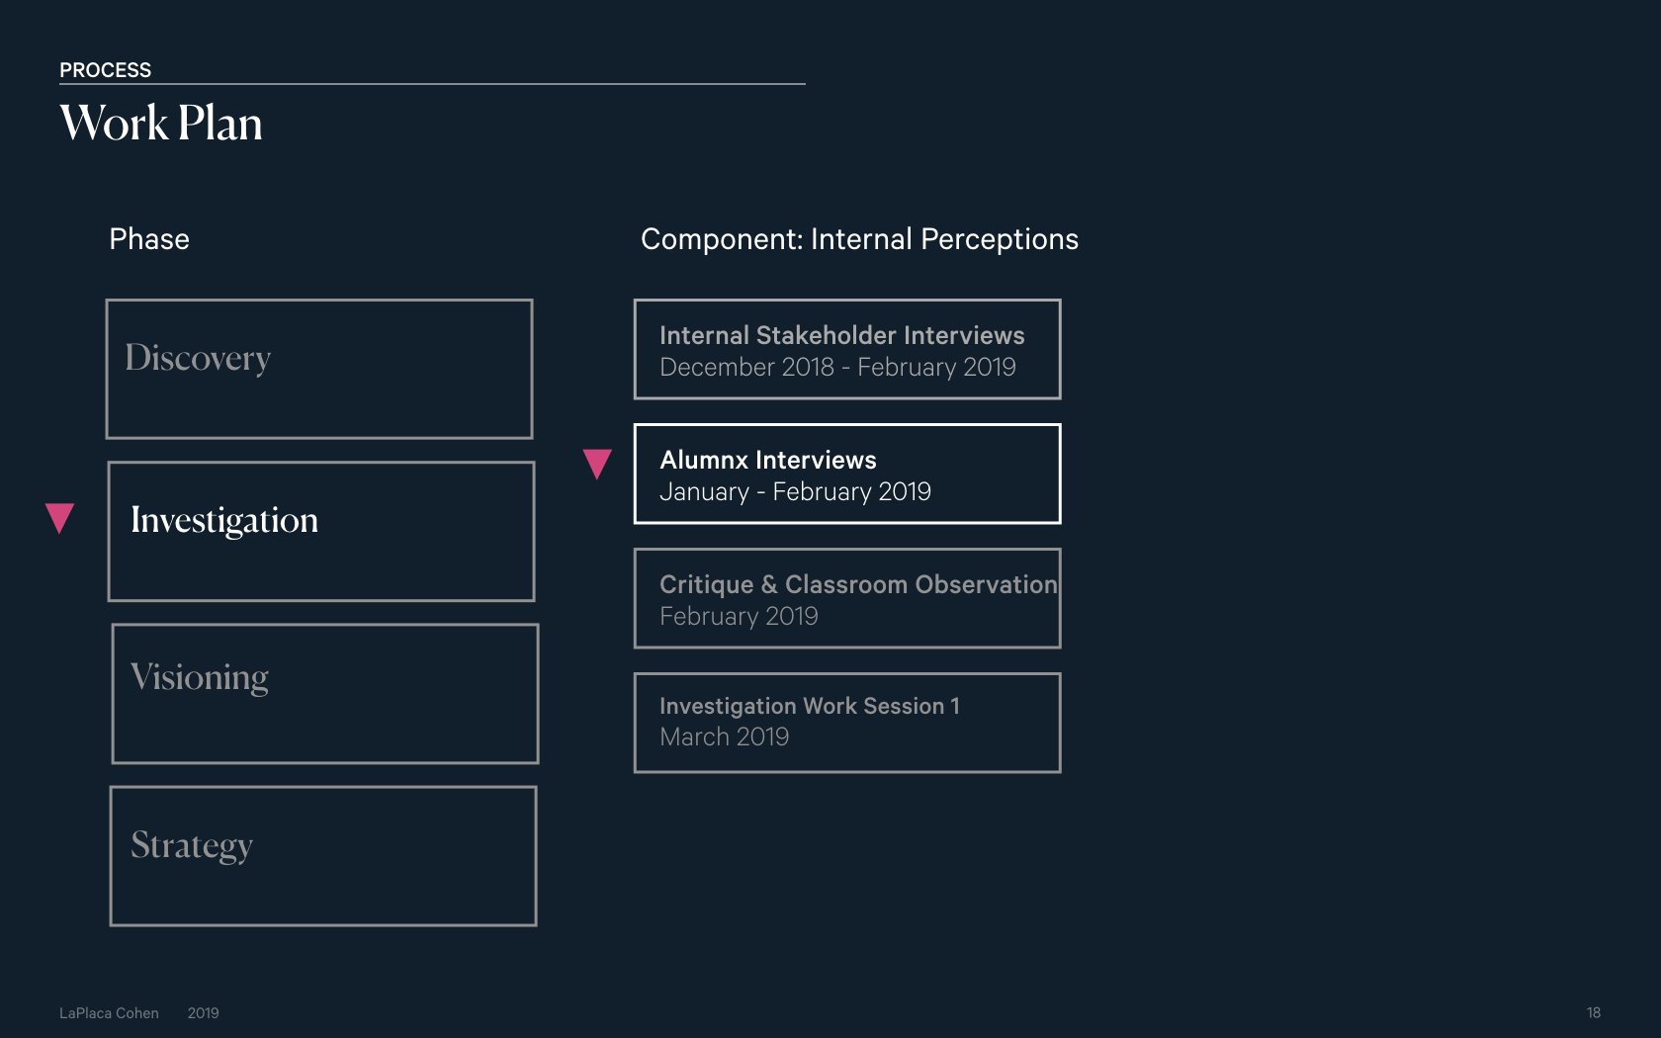Viewport: 1661px width, 1038px height.
Task: Click the PROCESS section label
Action: [105, 70]
